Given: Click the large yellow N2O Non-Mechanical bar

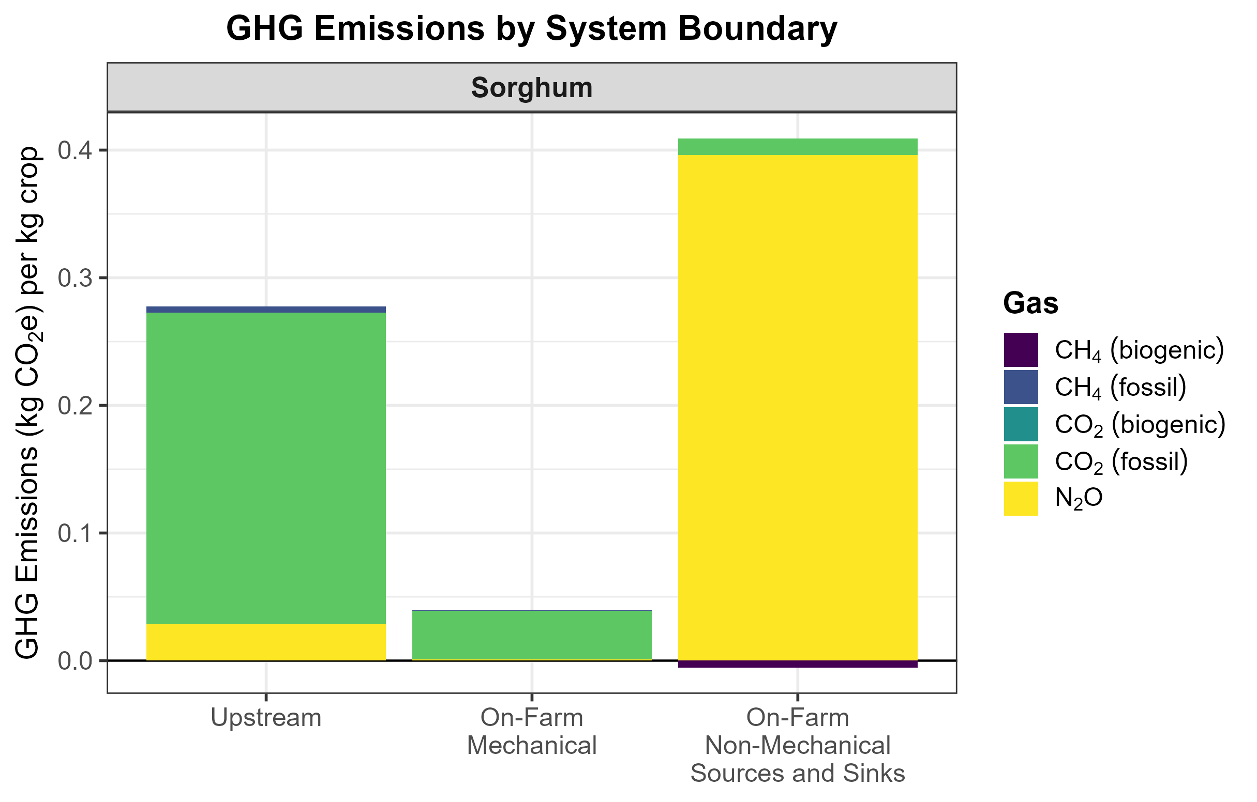Looking at the screenshot, I should pos(797,407).
